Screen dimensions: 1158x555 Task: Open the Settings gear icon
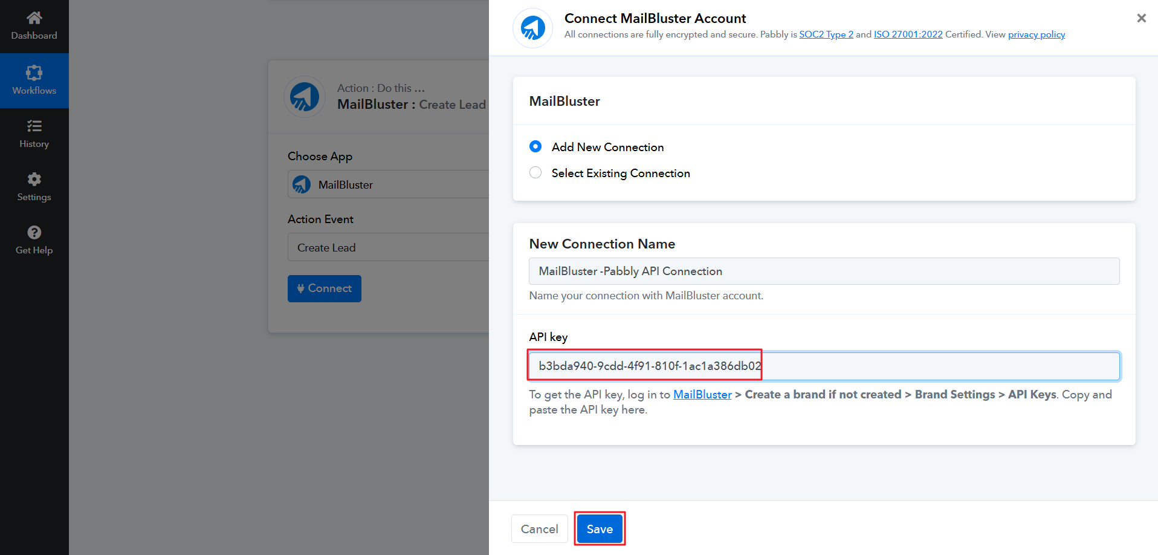[34, 179]
